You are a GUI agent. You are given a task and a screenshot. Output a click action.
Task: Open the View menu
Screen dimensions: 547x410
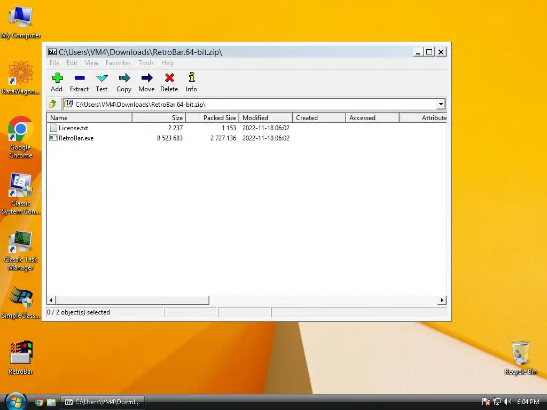pos(91,63)
